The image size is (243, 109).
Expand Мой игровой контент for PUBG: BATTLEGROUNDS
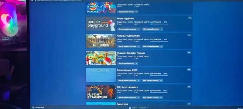(x=152, y=46)
